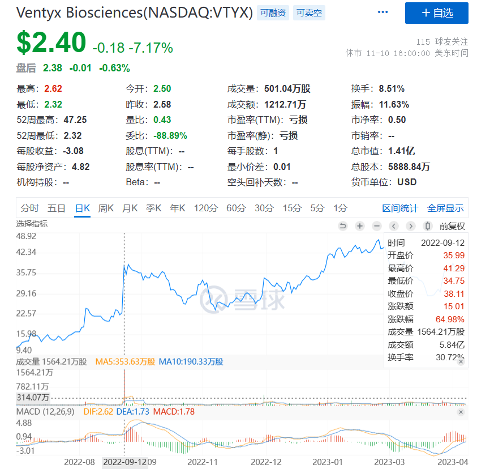Switch to the 1分 chart tab

pyautogui.click(x=340, y=208)
